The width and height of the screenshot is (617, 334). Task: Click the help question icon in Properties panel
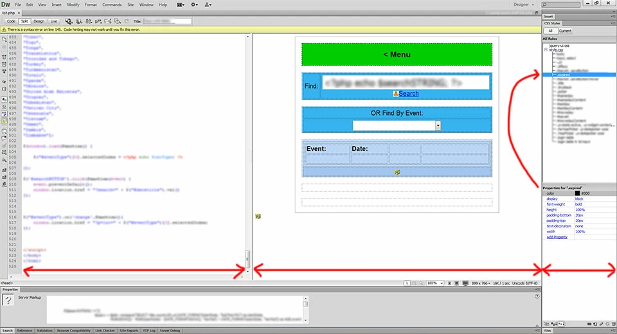click(537, 296)
